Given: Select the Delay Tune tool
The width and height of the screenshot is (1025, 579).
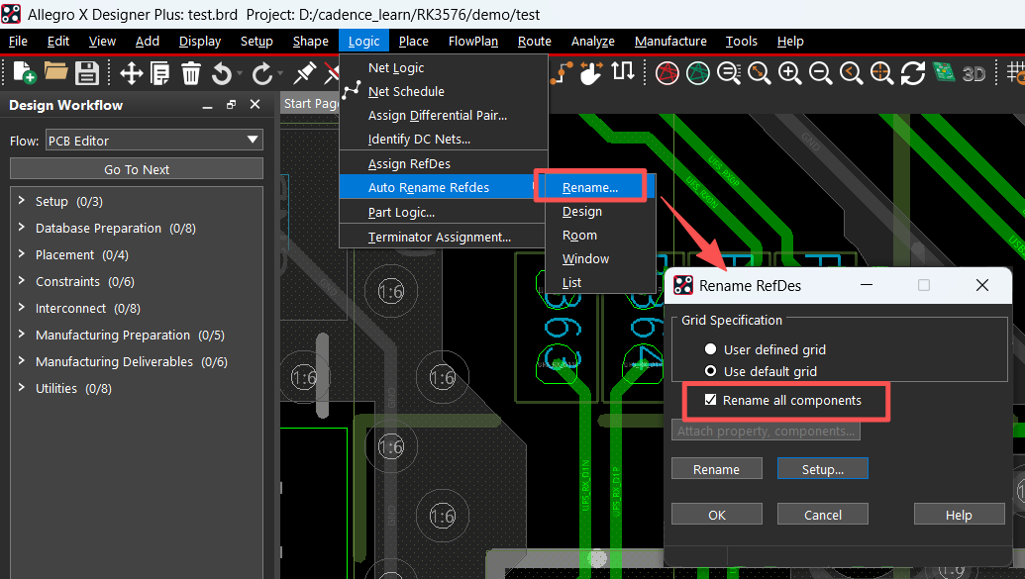Looking at the screenshot, I should [622, 71].
